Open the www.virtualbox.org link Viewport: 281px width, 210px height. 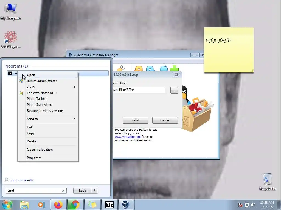pyautogui.click(x=128, y=137)
